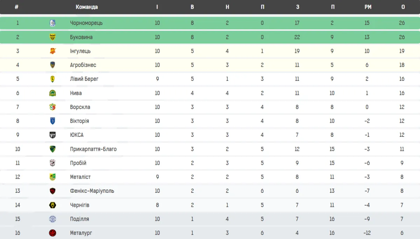Click the Металург team logo

[52, 233]
